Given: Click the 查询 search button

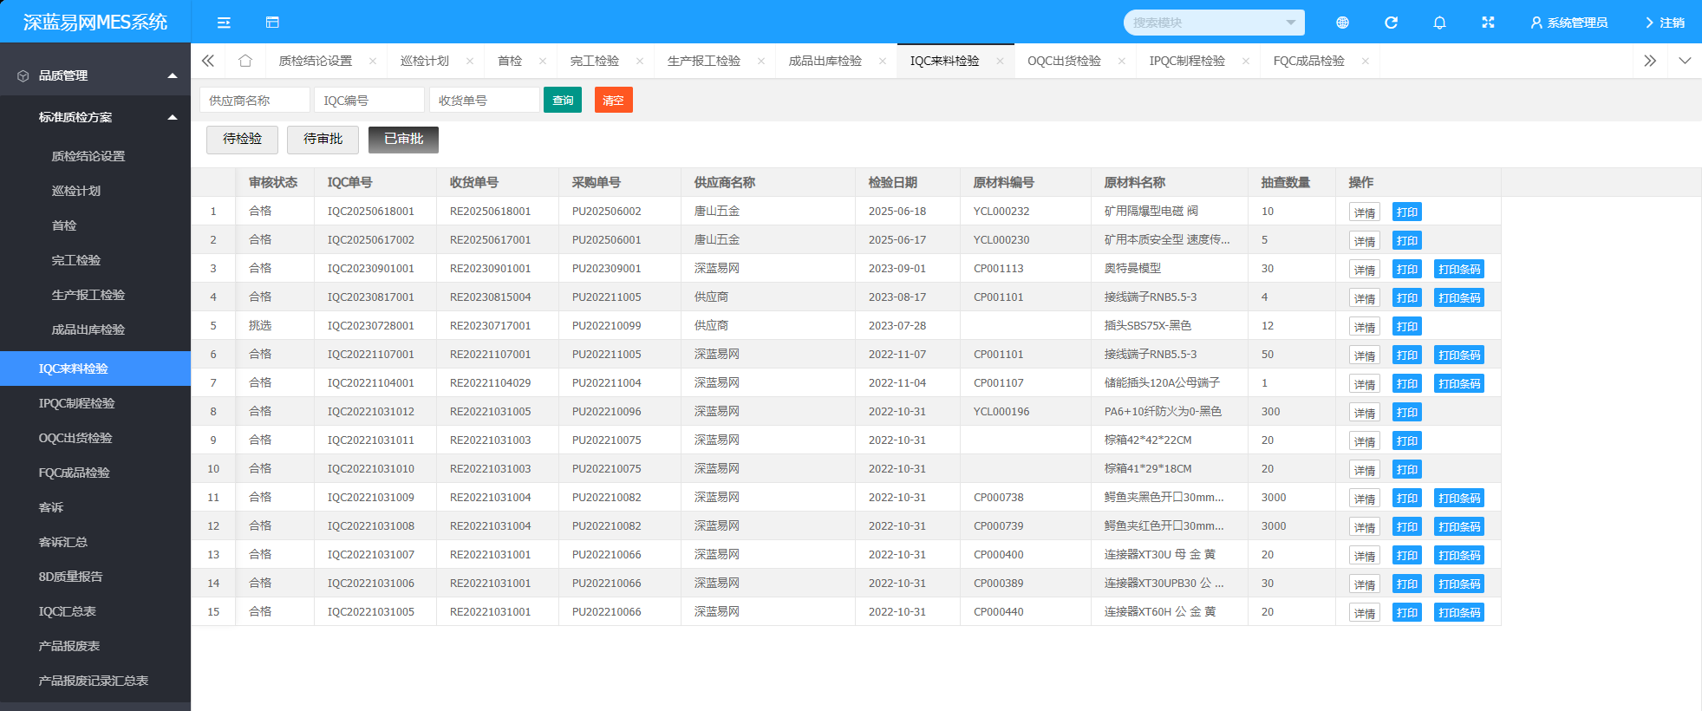Looking at the screenshot, I should [x=563, y=100].
